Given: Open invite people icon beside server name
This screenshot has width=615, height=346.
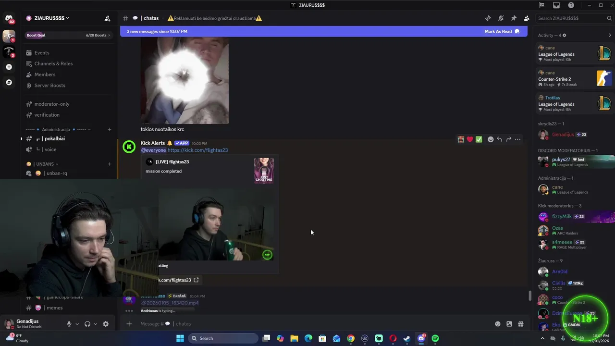Looking at the screenshot, I should (107, 18).
